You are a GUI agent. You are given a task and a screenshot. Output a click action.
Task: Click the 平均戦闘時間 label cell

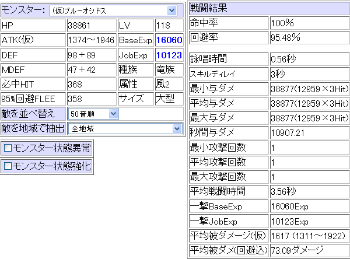click(x=229, y=191)
